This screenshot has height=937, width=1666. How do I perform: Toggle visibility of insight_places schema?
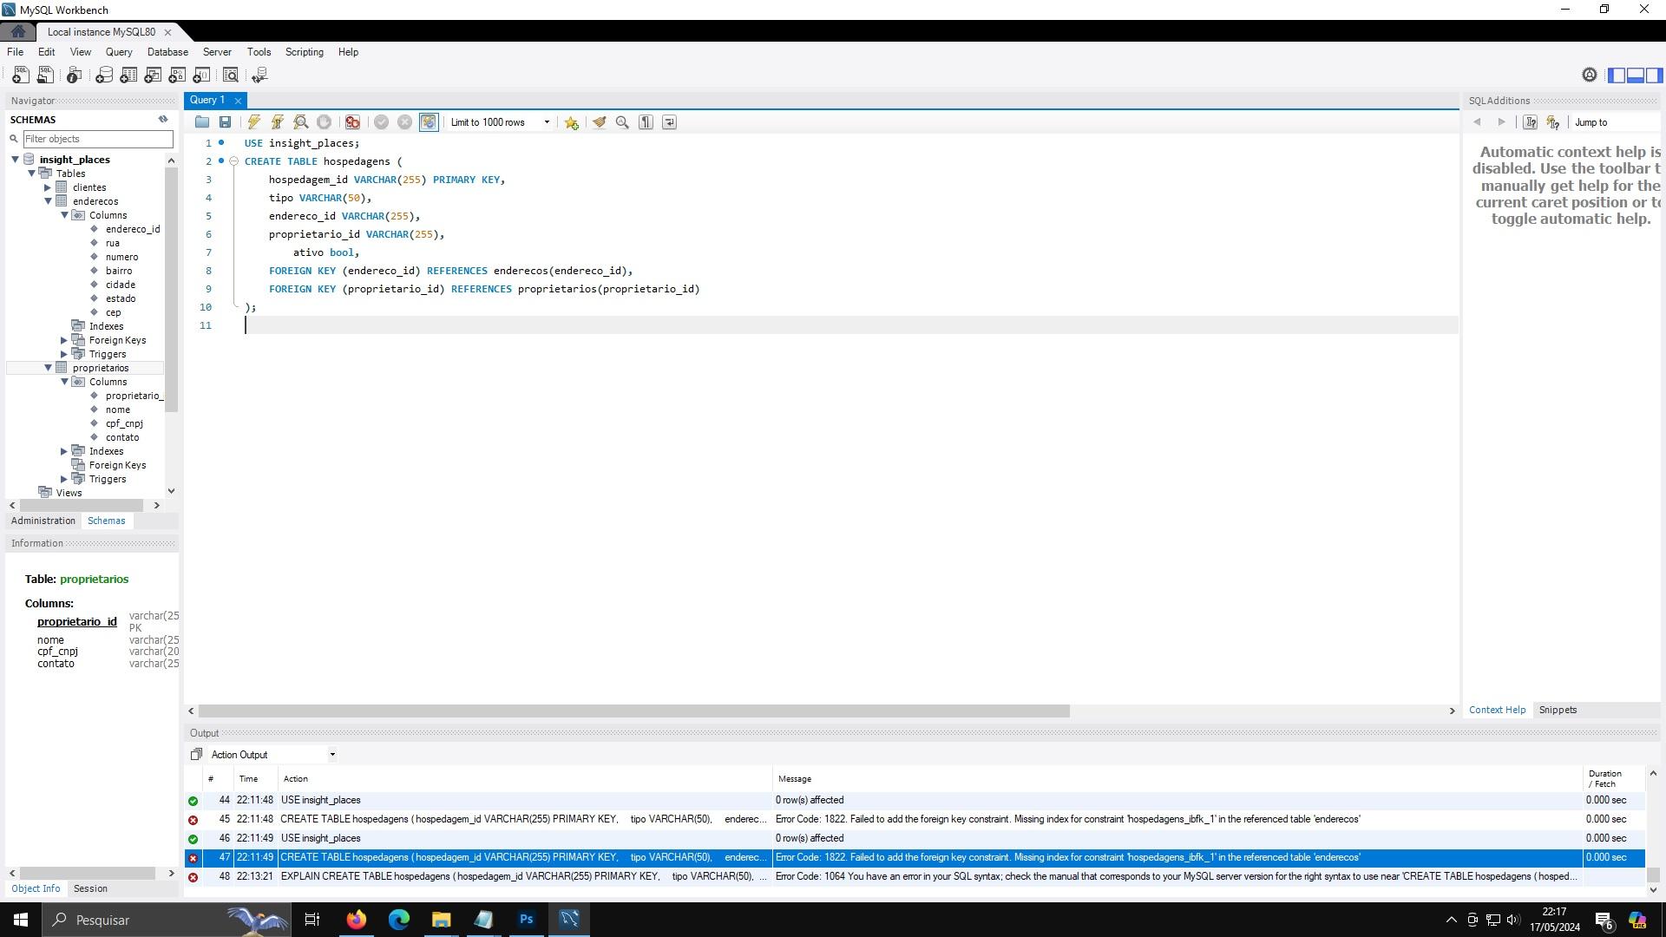point(16,159)
